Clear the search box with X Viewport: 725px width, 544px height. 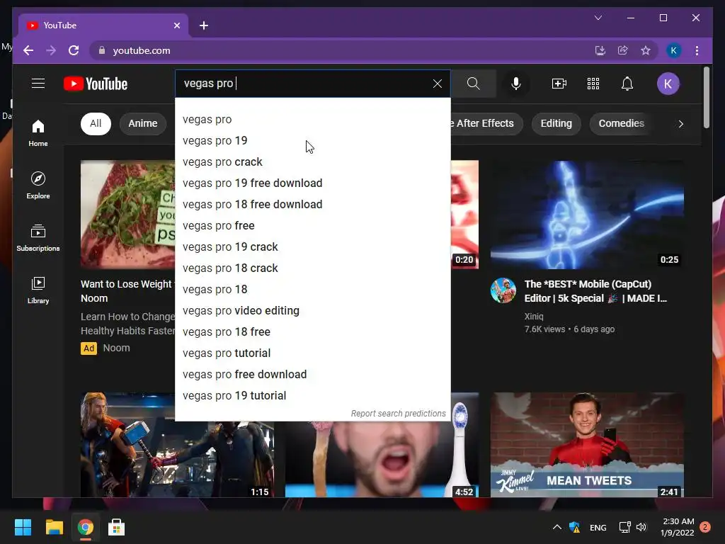click(x=437, y=84)
